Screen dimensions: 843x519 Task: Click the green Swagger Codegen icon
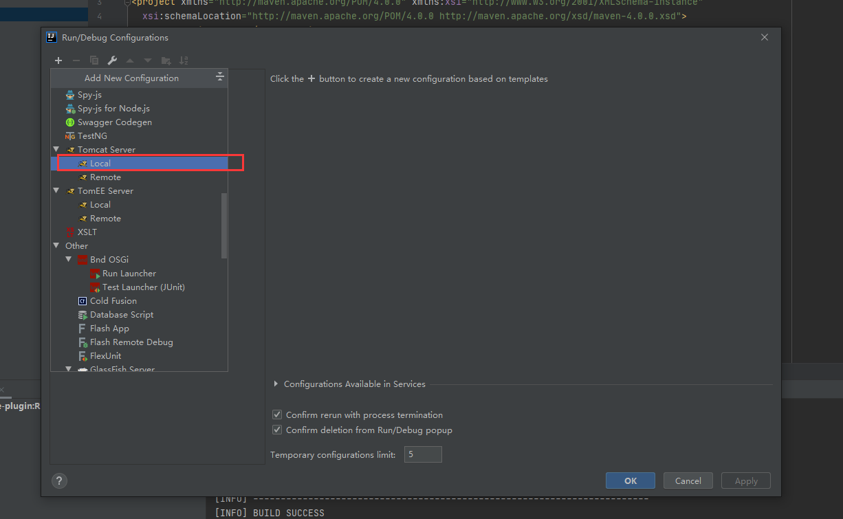[x=70, y=122]
